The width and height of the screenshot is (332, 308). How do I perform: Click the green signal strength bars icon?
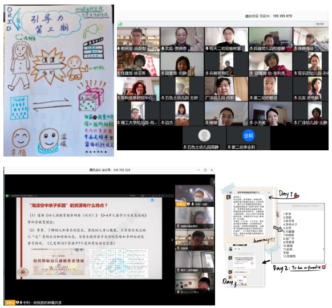point(120,24)
